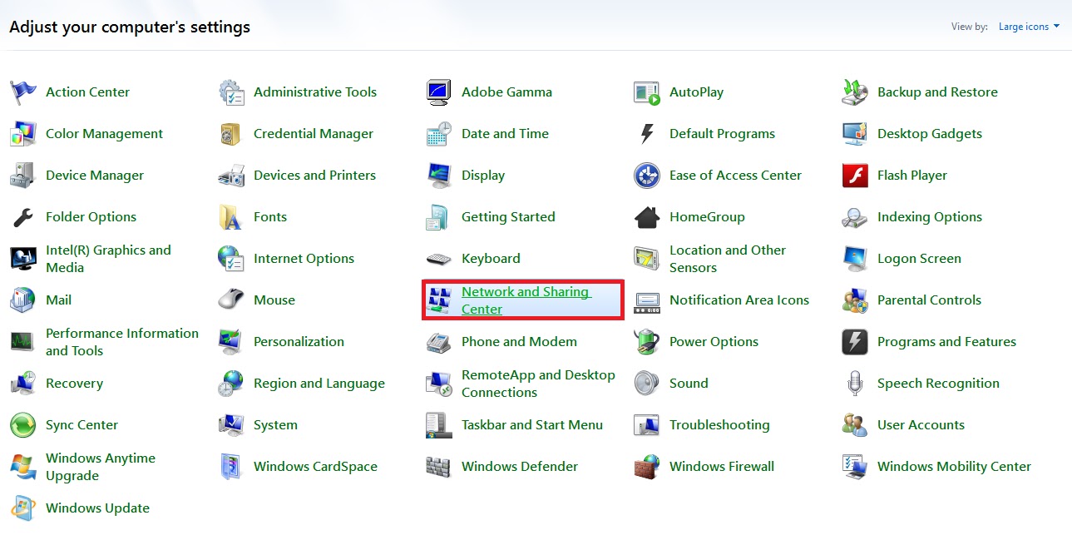Click the Parental Controls icon
1072x540 pixels.
(855, 300)
